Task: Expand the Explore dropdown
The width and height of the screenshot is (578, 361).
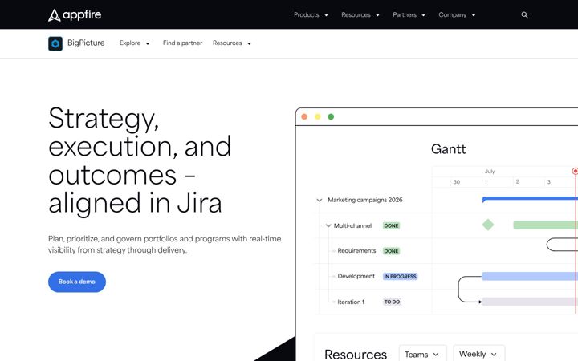Action: [134, 43]
